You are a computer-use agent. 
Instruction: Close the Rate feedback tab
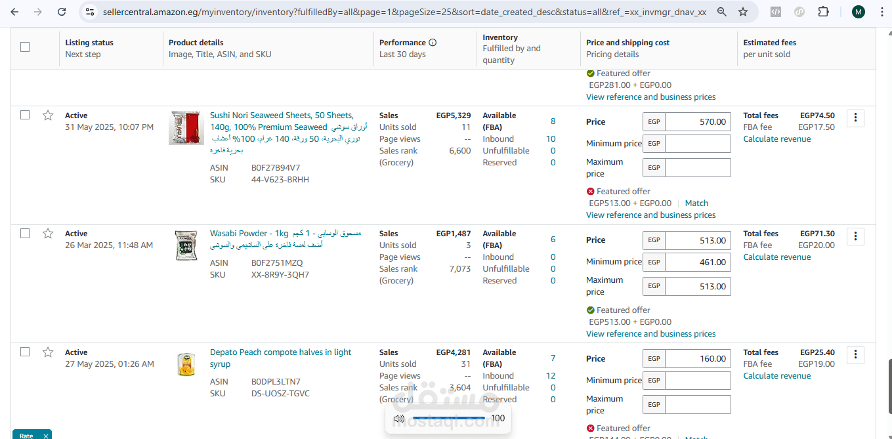pos(46,436)
